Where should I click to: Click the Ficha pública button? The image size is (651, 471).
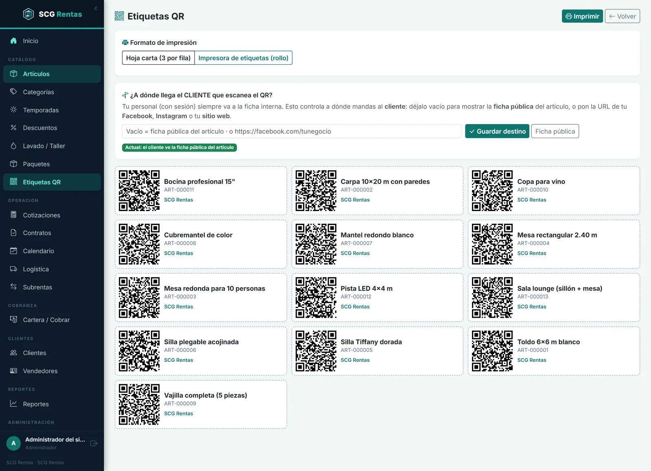point(555,131)
